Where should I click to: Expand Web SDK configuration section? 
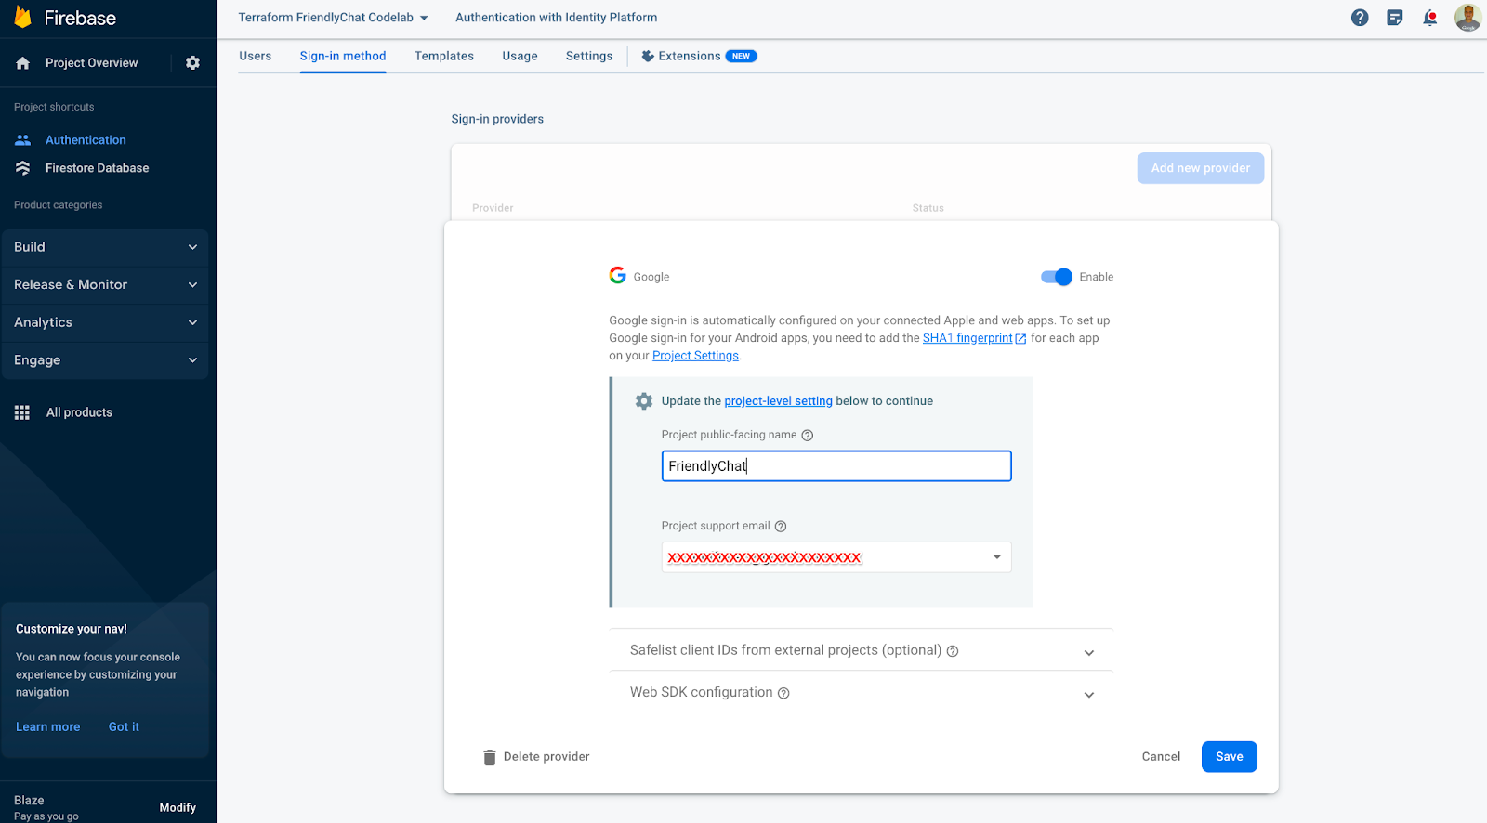pyautogui.click(x=1088, y=694)
